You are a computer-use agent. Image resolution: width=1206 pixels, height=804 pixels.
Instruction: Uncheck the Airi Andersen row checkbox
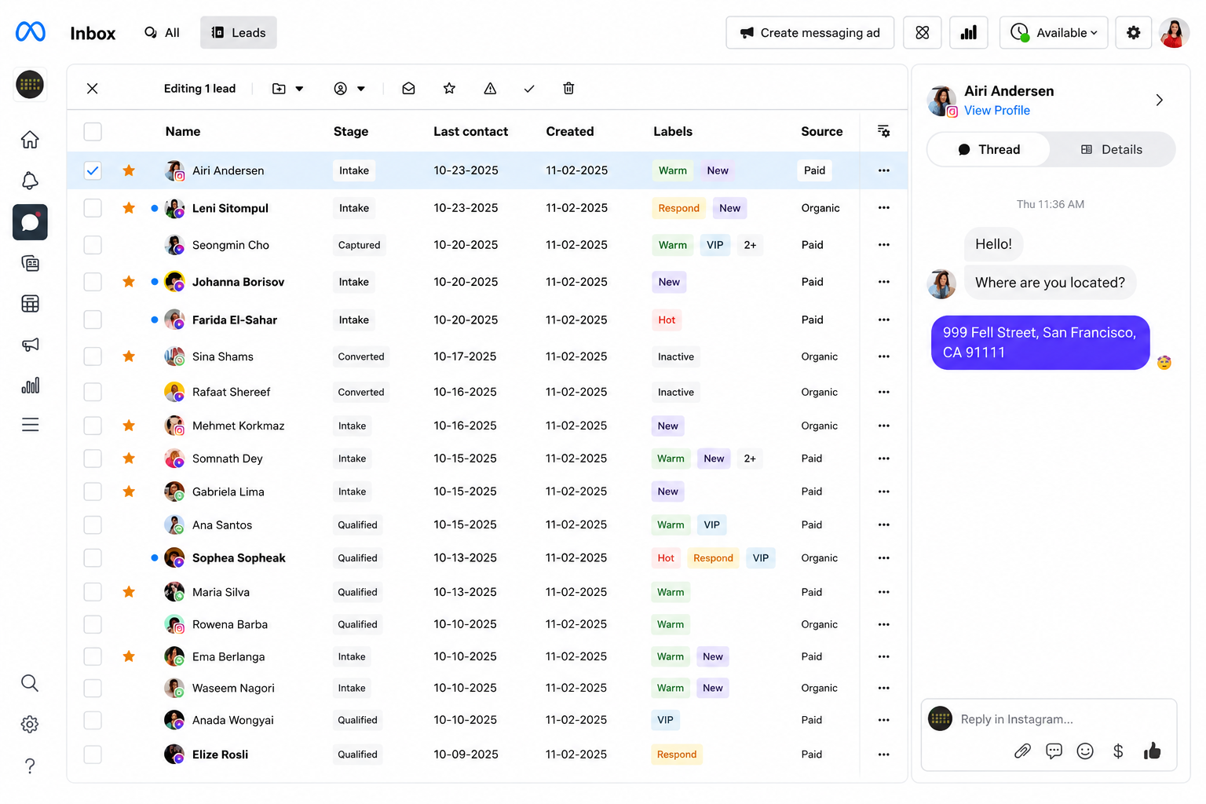(93, 170)
